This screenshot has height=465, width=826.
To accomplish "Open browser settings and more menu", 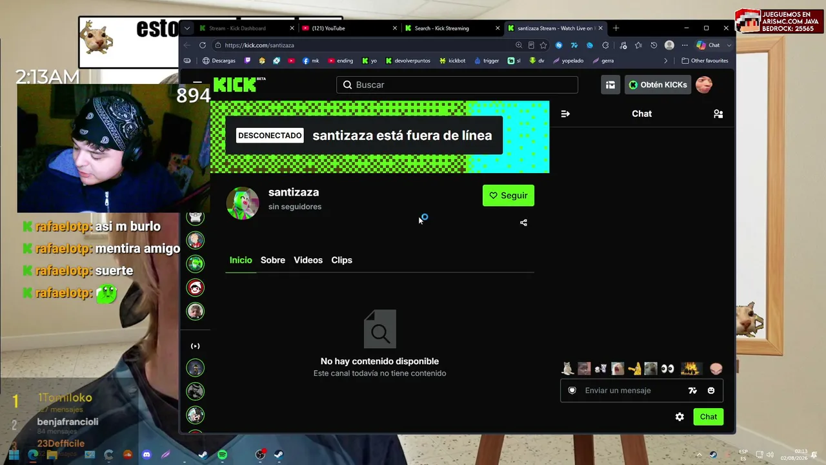I will [685, 45].
